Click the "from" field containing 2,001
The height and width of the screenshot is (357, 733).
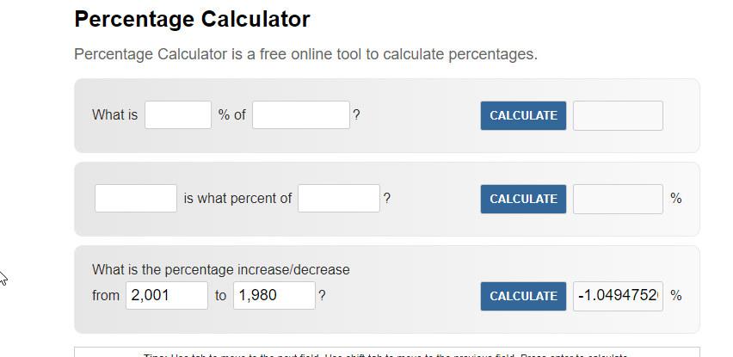[x=167, y=296]
